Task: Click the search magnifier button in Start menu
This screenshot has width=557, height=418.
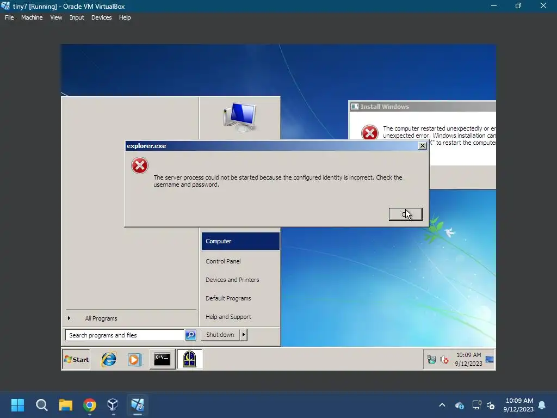Action: (x=191, y=335)
